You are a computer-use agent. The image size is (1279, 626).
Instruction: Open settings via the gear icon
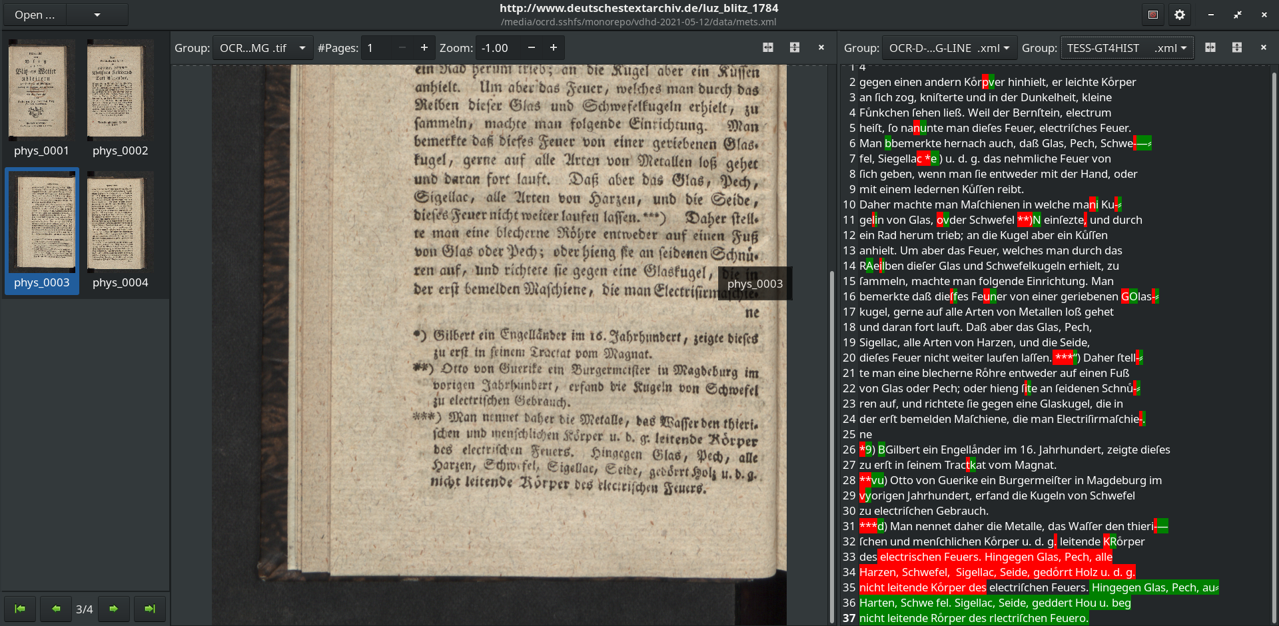(1180, 15)
